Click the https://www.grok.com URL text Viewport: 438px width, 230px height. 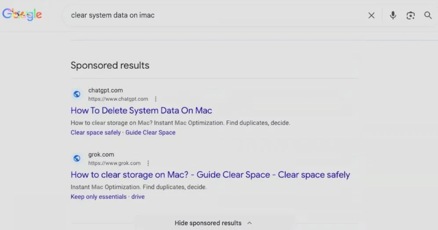(x=114, y=163)
